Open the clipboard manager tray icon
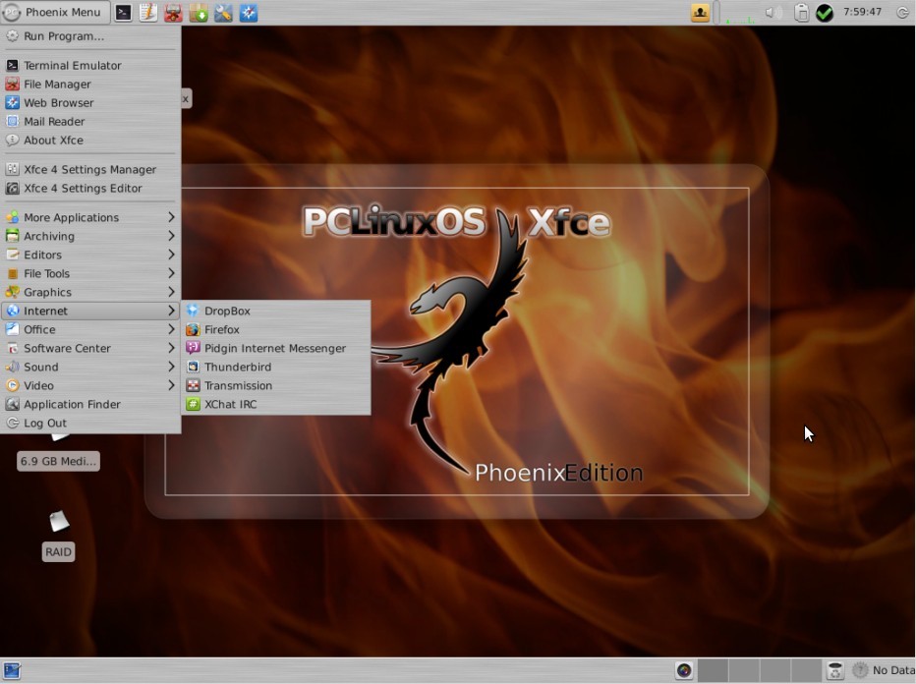The width and height of the screenshot is (916, 684). tap(802, 12)
